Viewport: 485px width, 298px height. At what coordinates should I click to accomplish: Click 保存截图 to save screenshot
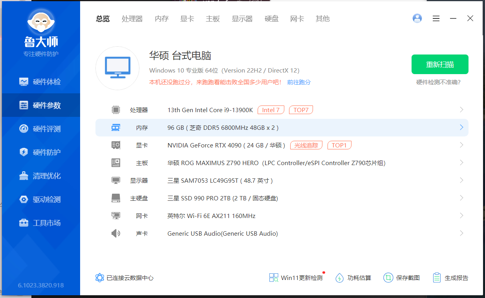[402, 278]
